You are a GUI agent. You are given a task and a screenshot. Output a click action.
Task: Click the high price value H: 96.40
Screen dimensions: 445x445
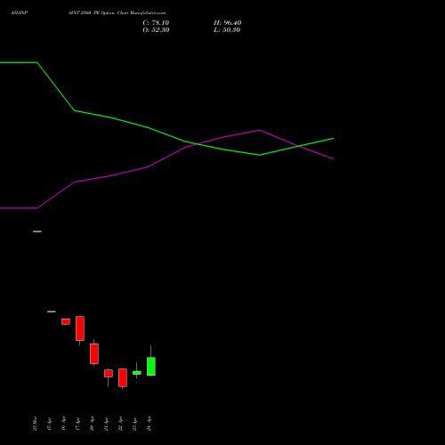pos(228,23)
